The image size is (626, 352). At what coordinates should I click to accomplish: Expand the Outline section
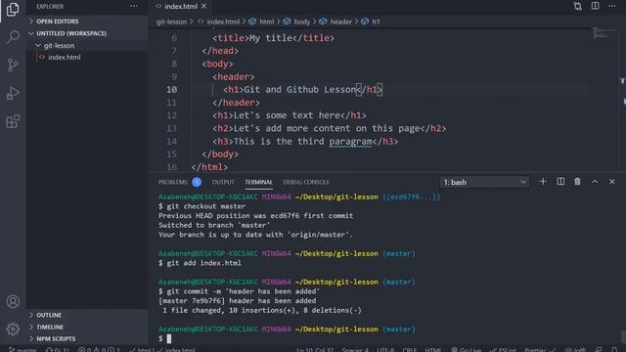87,315
